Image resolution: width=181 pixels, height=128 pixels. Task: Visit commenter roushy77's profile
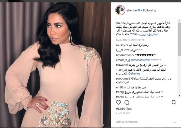click(x=122, y=45)
